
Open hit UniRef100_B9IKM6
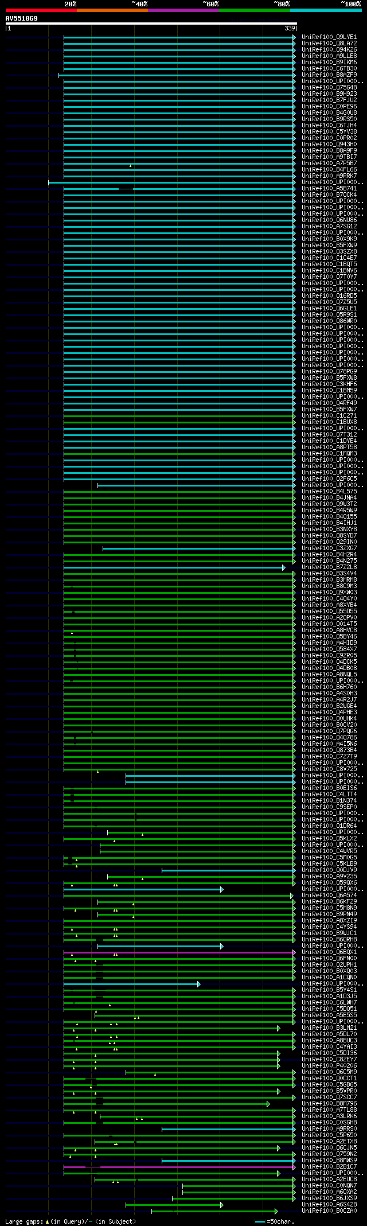click(x=329, y=63)
